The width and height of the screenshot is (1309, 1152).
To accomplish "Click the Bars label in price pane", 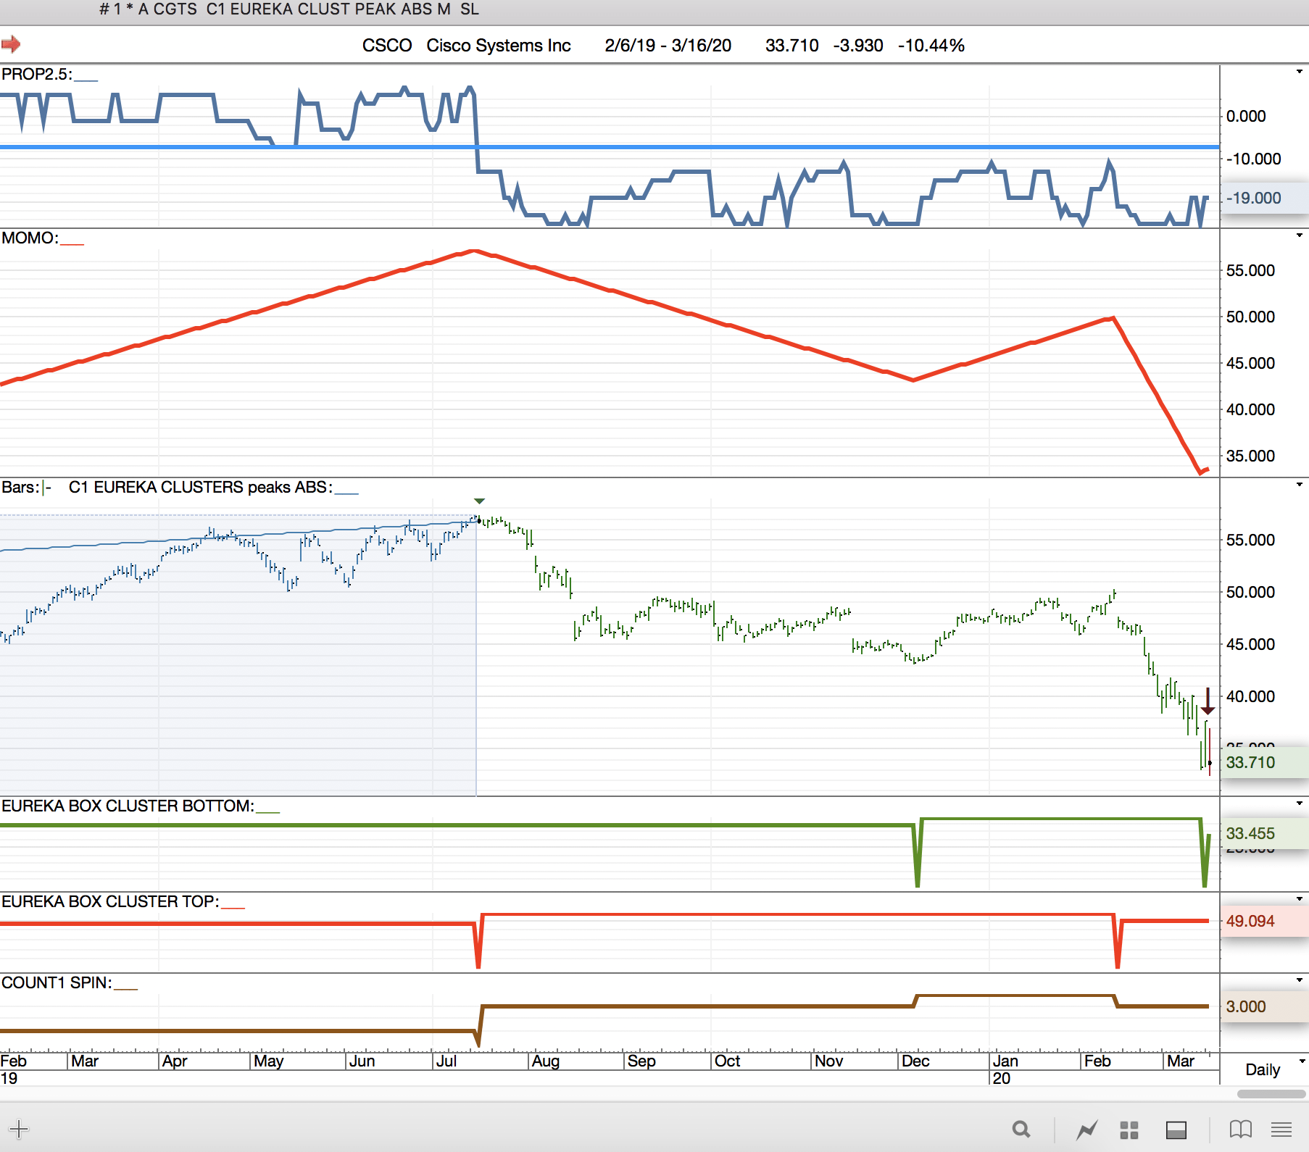I will pyautogui.click(x=20, y=487).
